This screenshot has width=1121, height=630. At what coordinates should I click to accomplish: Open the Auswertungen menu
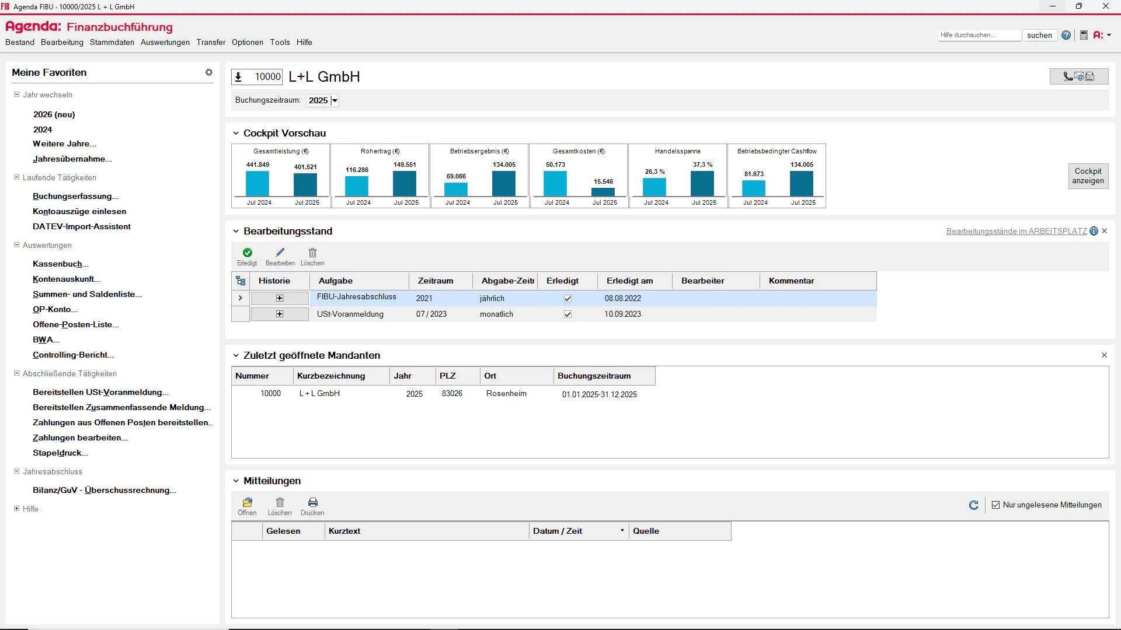[x=165, y=43]
